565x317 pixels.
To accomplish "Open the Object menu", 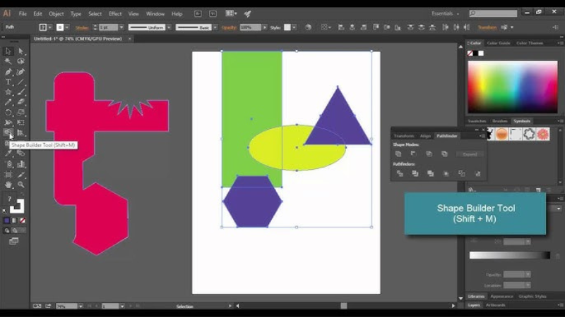I will click(56, 13).
